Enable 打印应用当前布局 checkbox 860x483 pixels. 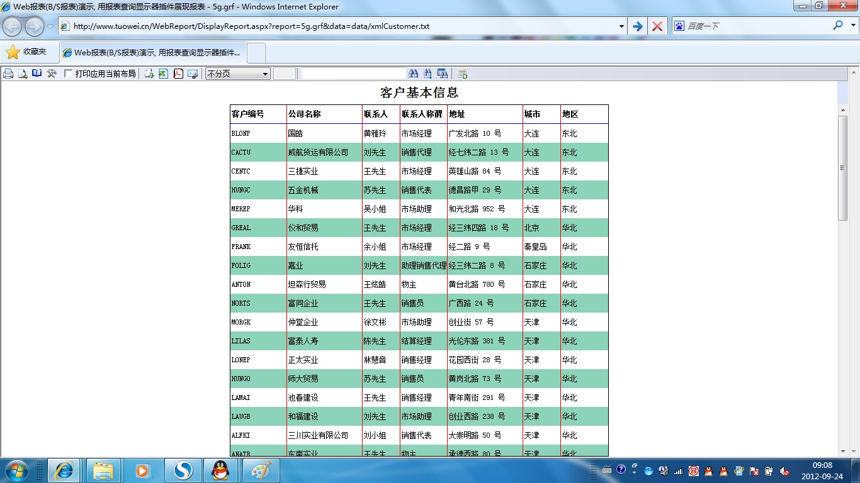pyautogui.click(x=69, y=74)
